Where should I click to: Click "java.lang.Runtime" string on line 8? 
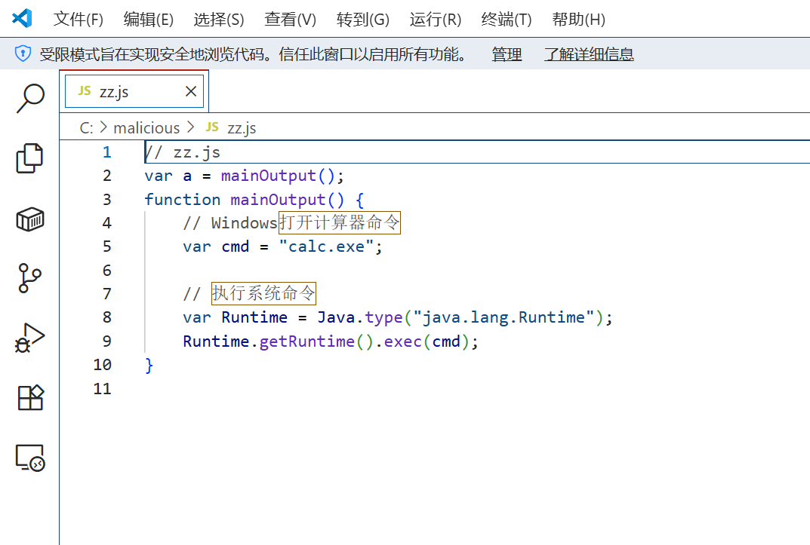(504, 317)
